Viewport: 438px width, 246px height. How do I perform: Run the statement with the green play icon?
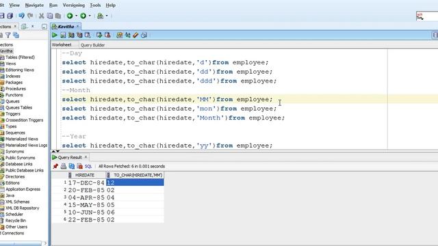[x=55, y=35]
